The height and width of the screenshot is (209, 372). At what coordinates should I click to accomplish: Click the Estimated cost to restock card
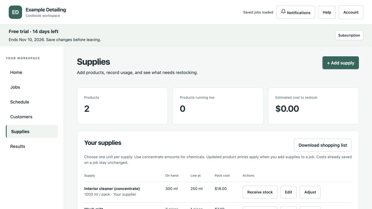pyautogui.click(x=313, y=106)
